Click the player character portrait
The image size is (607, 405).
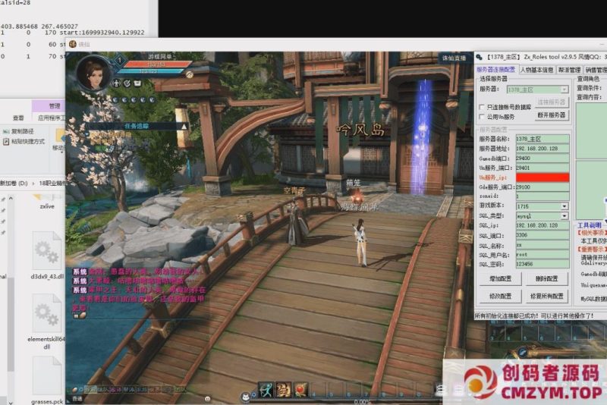[93, 73]
